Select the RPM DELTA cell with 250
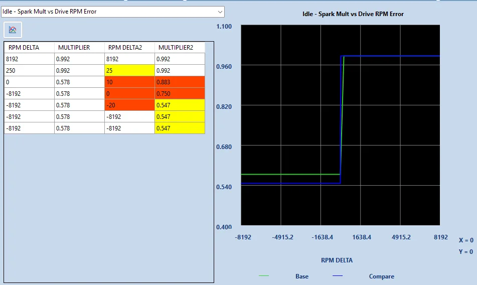 [x=29, y=71]
